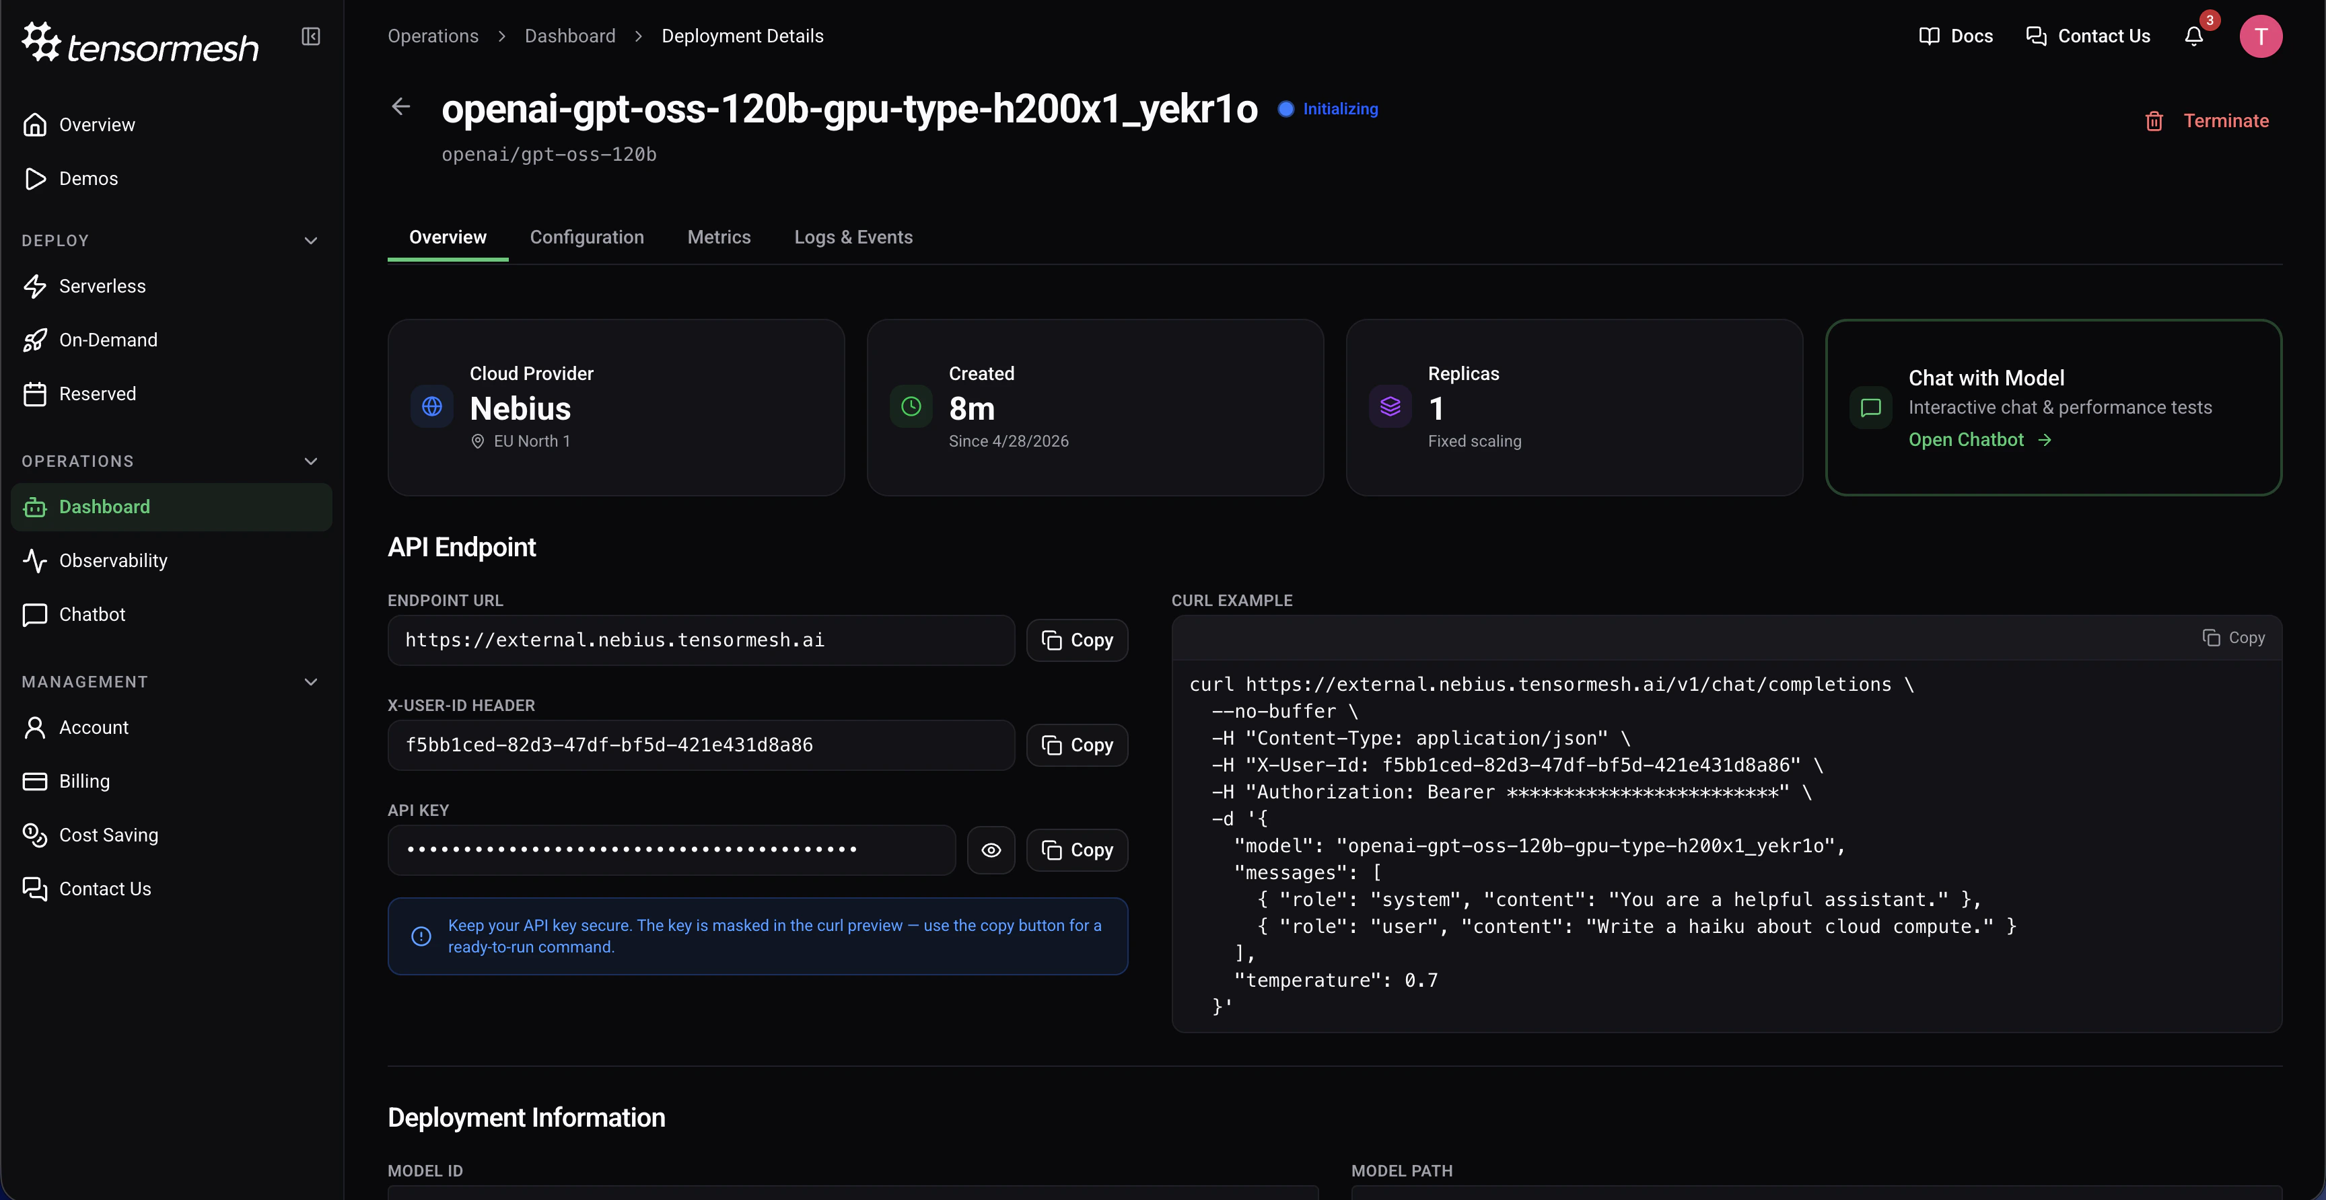Collapse the Management section chevron
The height and width of the screenshot is (1200, 2326).
click(311, 682)
